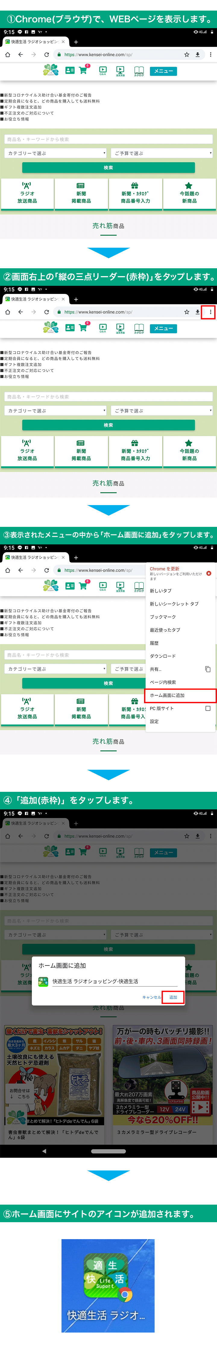Tap Q&A icon in step 1 header
217x1361 pixels.
click(103, 70)
